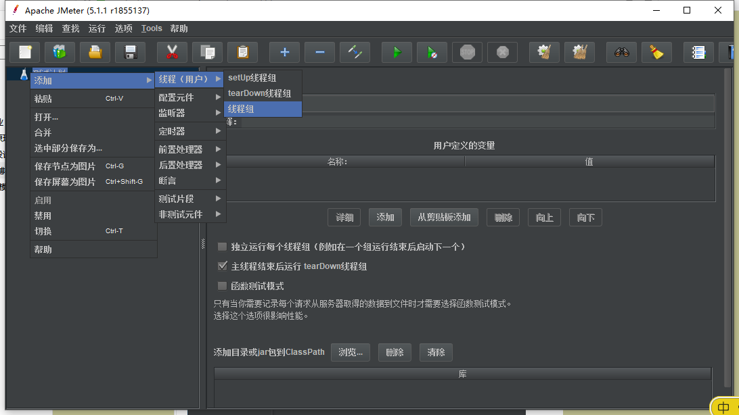
Task: Click the 向上 button
Action: 544,218
